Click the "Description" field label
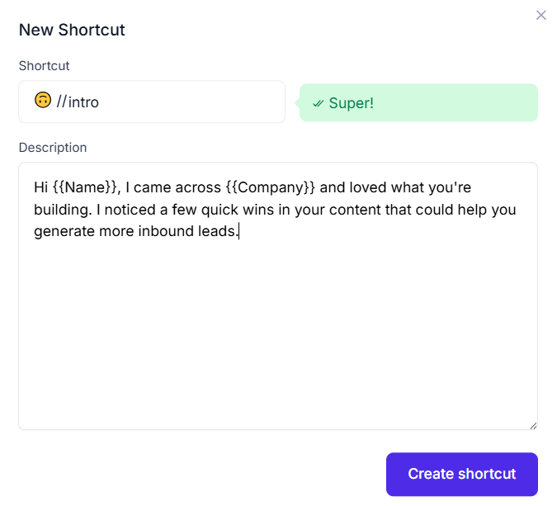This screenshot has height=506, width=557. (x=53, y=148)
